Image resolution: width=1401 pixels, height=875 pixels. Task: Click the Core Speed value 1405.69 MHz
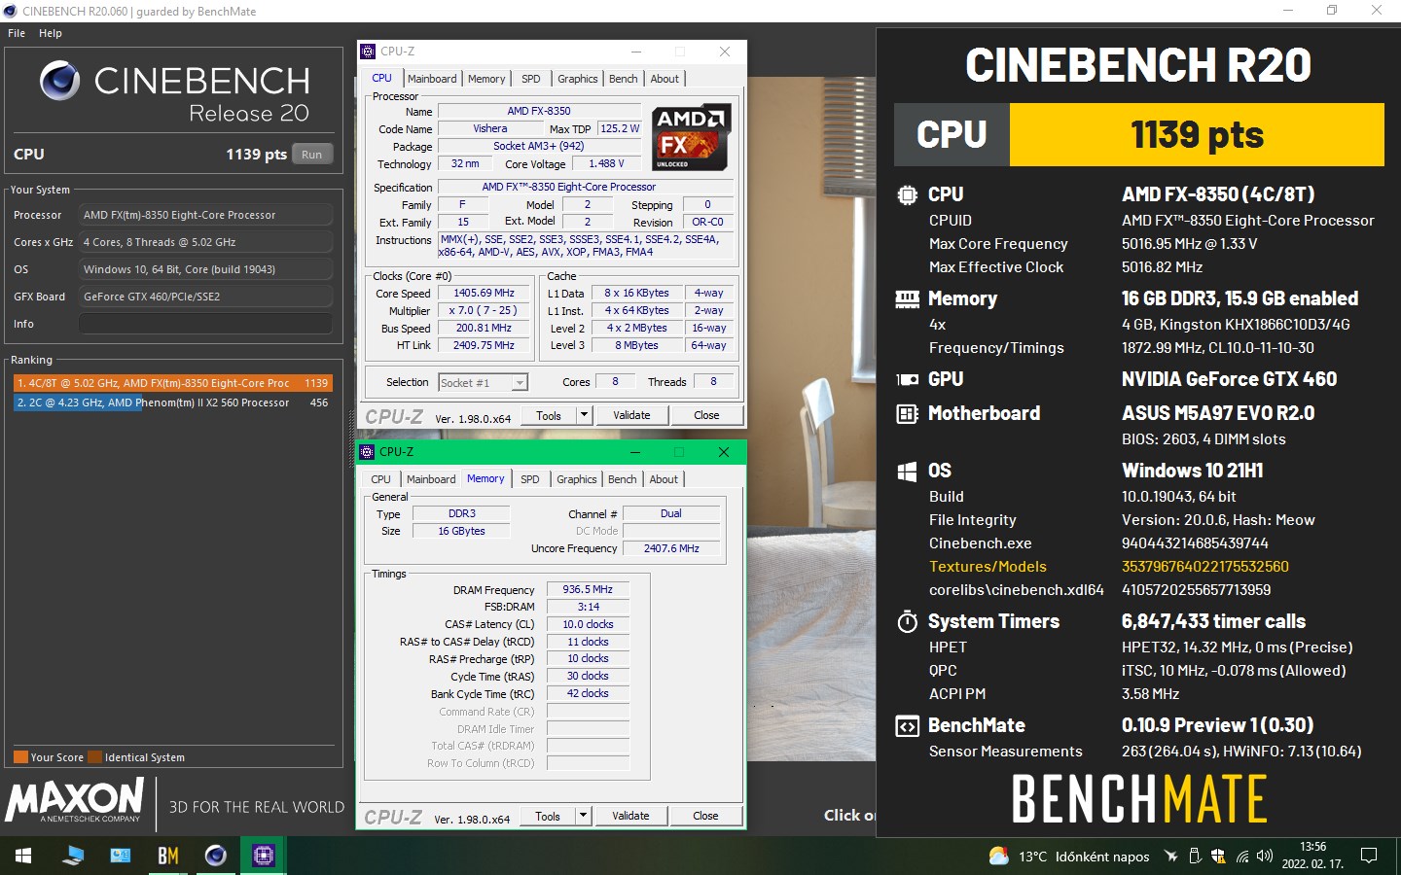coord(484,293)
